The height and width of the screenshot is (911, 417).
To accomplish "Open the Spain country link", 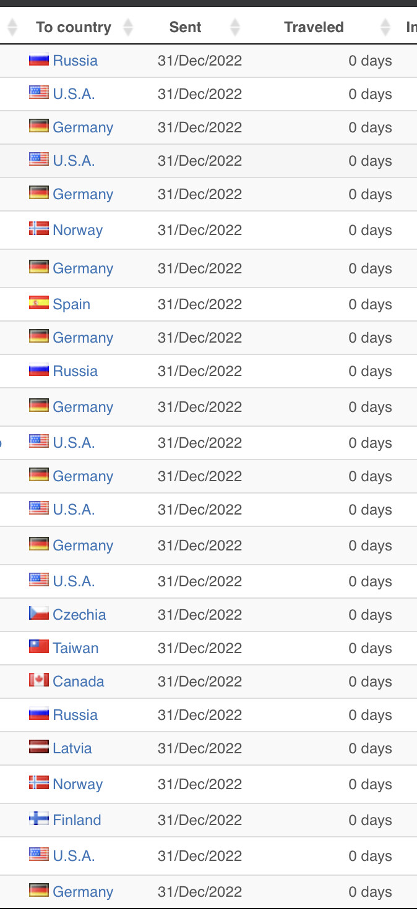I will (x=72, y=304).
